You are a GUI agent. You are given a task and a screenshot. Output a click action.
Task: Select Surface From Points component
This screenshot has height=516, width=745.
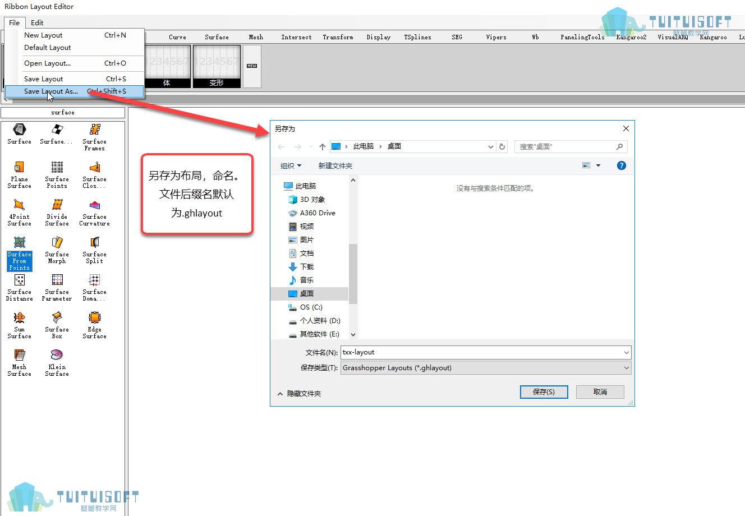pyautogui.click(x=19, y=253)
